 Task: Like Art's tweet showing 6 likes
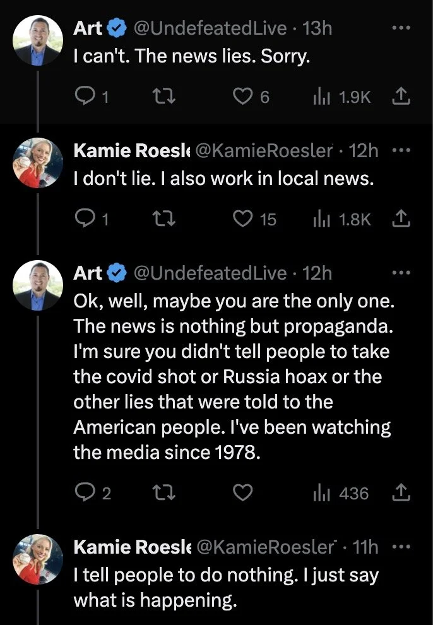[251, 97]
